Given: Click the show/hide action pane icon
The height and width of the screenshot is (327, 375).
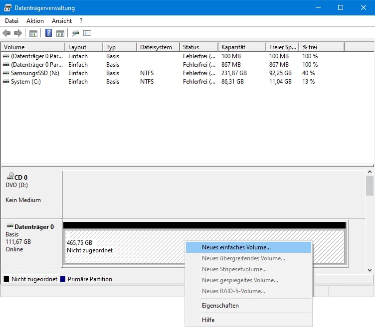Looking at the screenshot, I should [x=60, y=33].
